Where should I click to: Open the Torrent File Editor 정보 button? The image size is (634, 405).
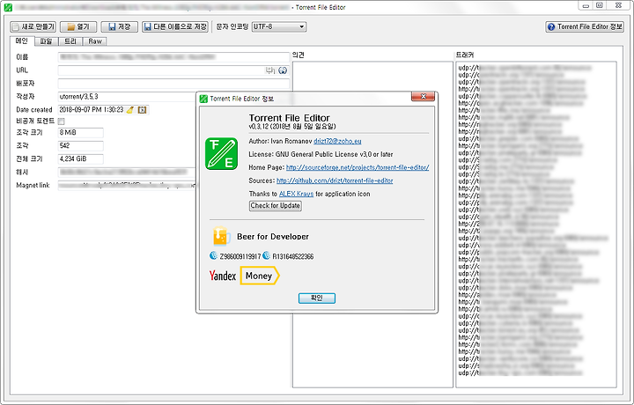pos(585,26)
